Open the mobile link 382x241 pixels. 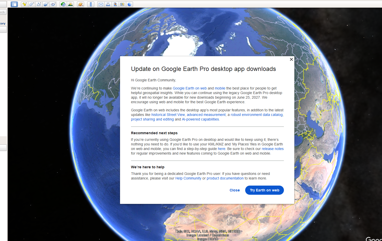(x=220, y=88)
